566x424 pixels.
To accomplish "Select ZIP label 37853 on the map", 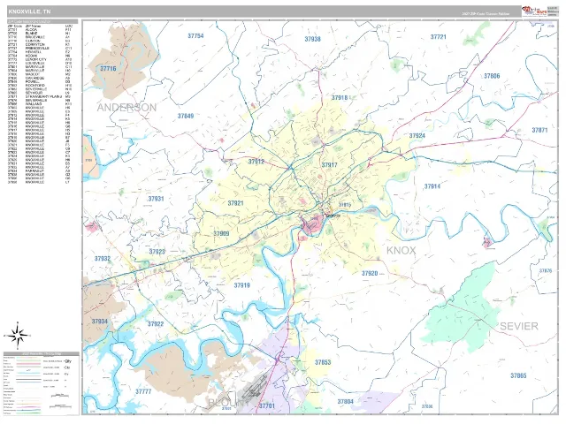I will tap(322, 362).
